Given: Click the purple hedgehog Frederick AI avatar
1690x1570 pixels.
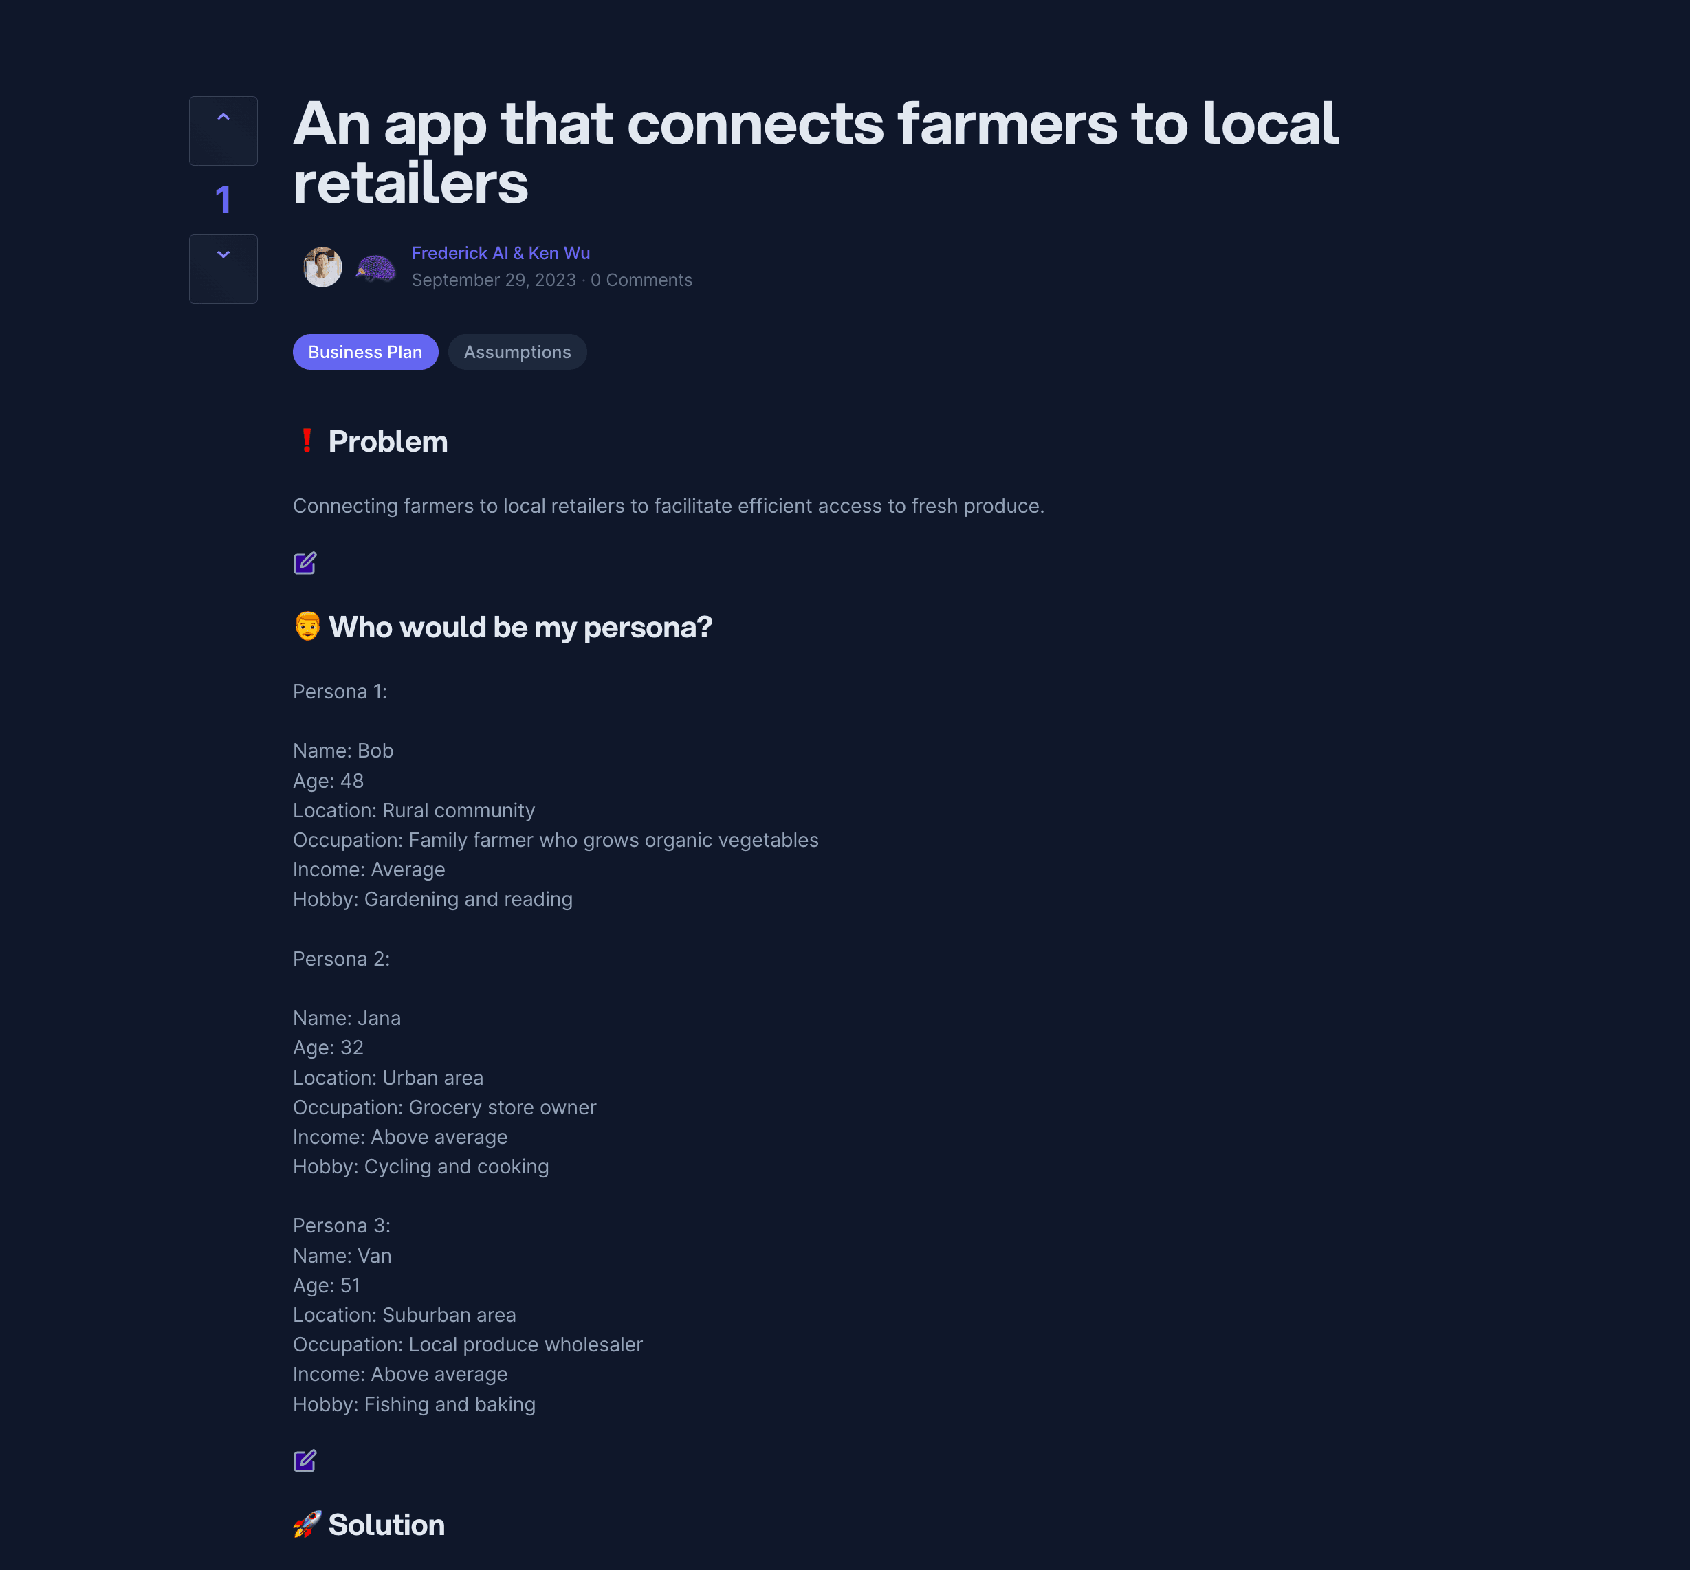Looking at the screenshot, I should [x=375, y=267].
